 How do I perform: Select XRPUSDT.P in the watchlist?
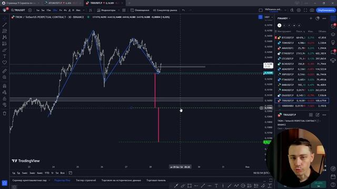(302, 75)
